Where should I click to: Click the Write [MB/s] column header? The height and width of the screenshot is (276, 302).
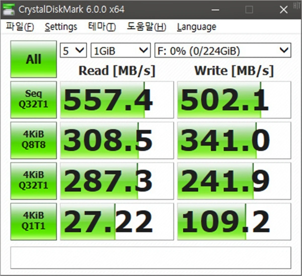(x=234, y=71)
